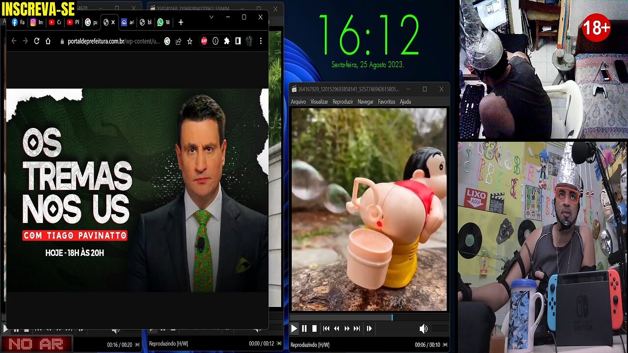Open a new Chrome tab
Viewport: 628px width, 353px height.
tap(181, 22)
